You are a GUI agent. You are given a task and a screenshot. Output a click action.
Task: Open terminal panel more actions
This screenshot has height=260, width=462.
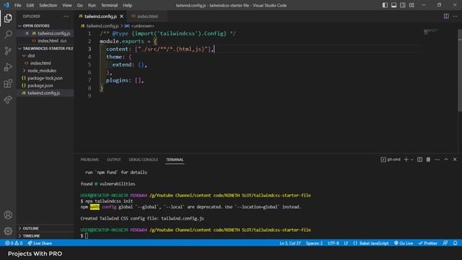pyautogui.click(x=437, y=160)
